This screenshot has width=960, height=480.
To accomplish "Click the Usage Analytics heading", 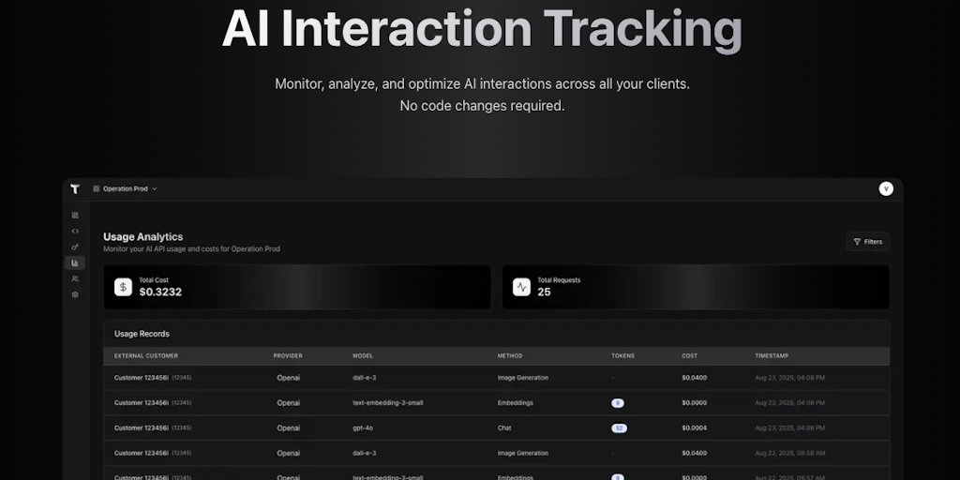I will (x=142, y=236).
